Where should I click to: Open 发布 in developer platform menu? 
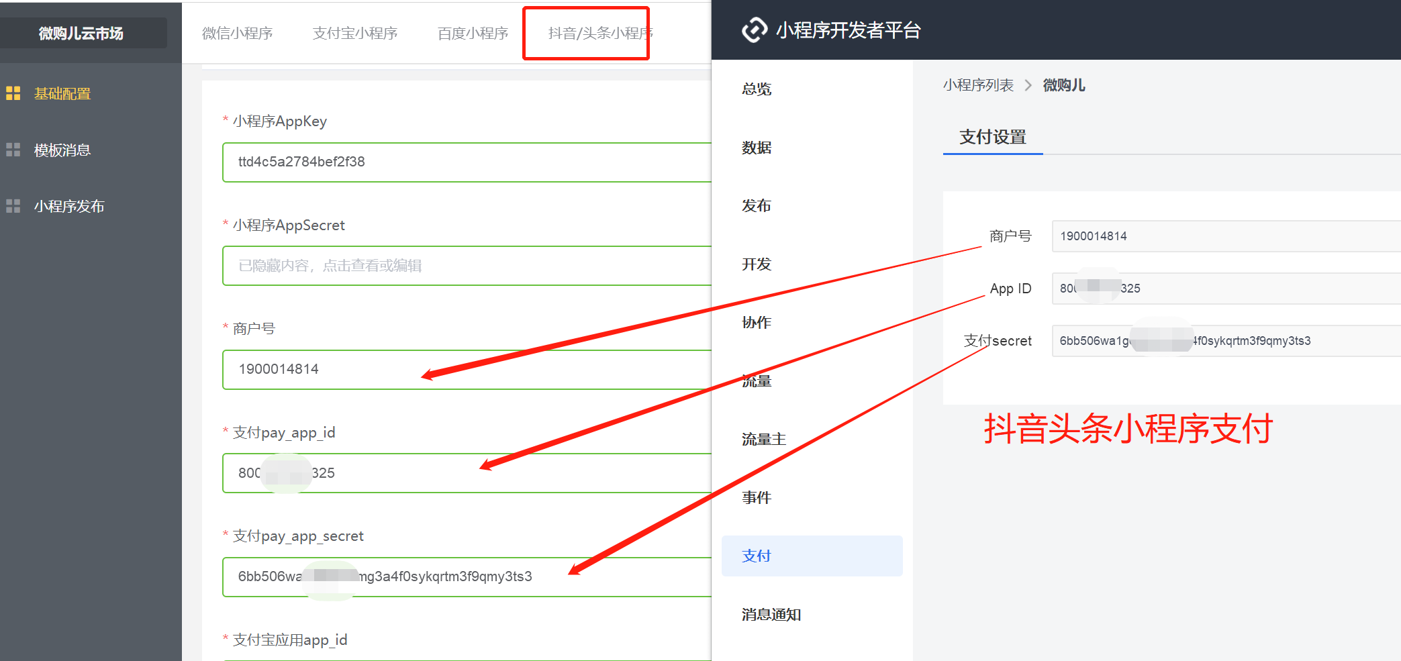pos(757,205)
